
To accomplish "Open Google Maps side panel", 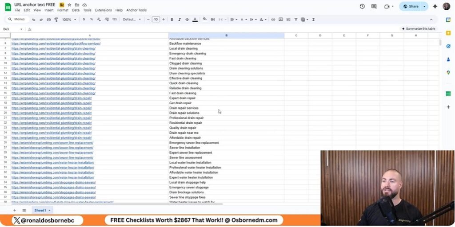I will 448,73.
